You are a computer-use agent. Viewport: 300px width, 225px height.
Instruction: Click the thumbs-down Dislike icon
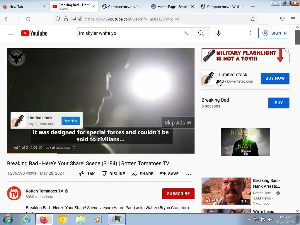(x=104, y=174)
